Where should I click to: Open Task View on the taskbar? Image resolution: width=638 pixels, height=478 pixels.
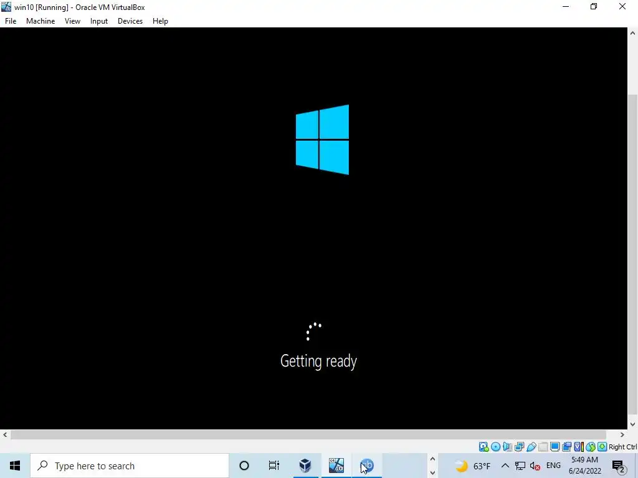point(274,466)
